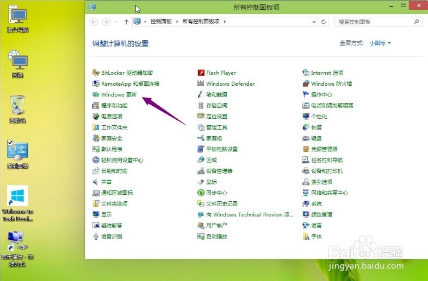The height and width of the screenshot is (281, 428).
Task: Click the search magnifier icon
Action: click(x=416, y=22)
